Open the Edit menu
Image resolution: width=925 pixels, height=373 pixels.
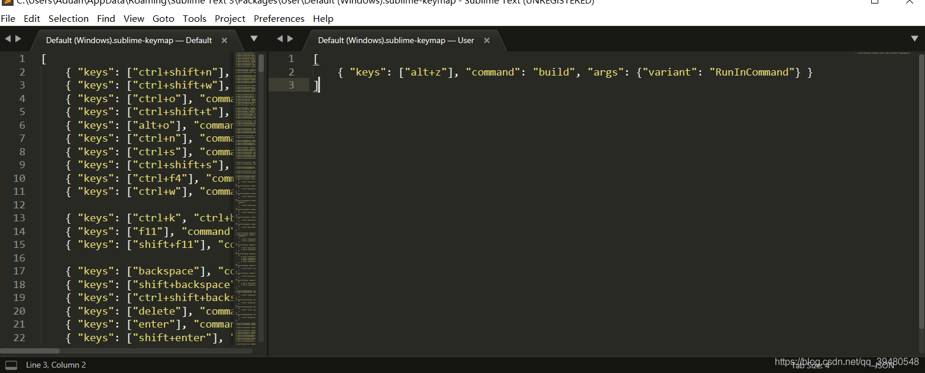pos(32,18)
